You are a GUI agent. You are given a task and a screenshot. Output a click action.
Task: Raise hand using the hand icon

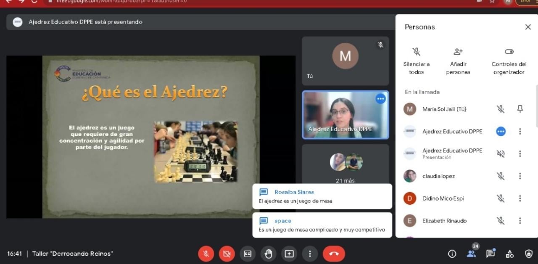point(268,254)
